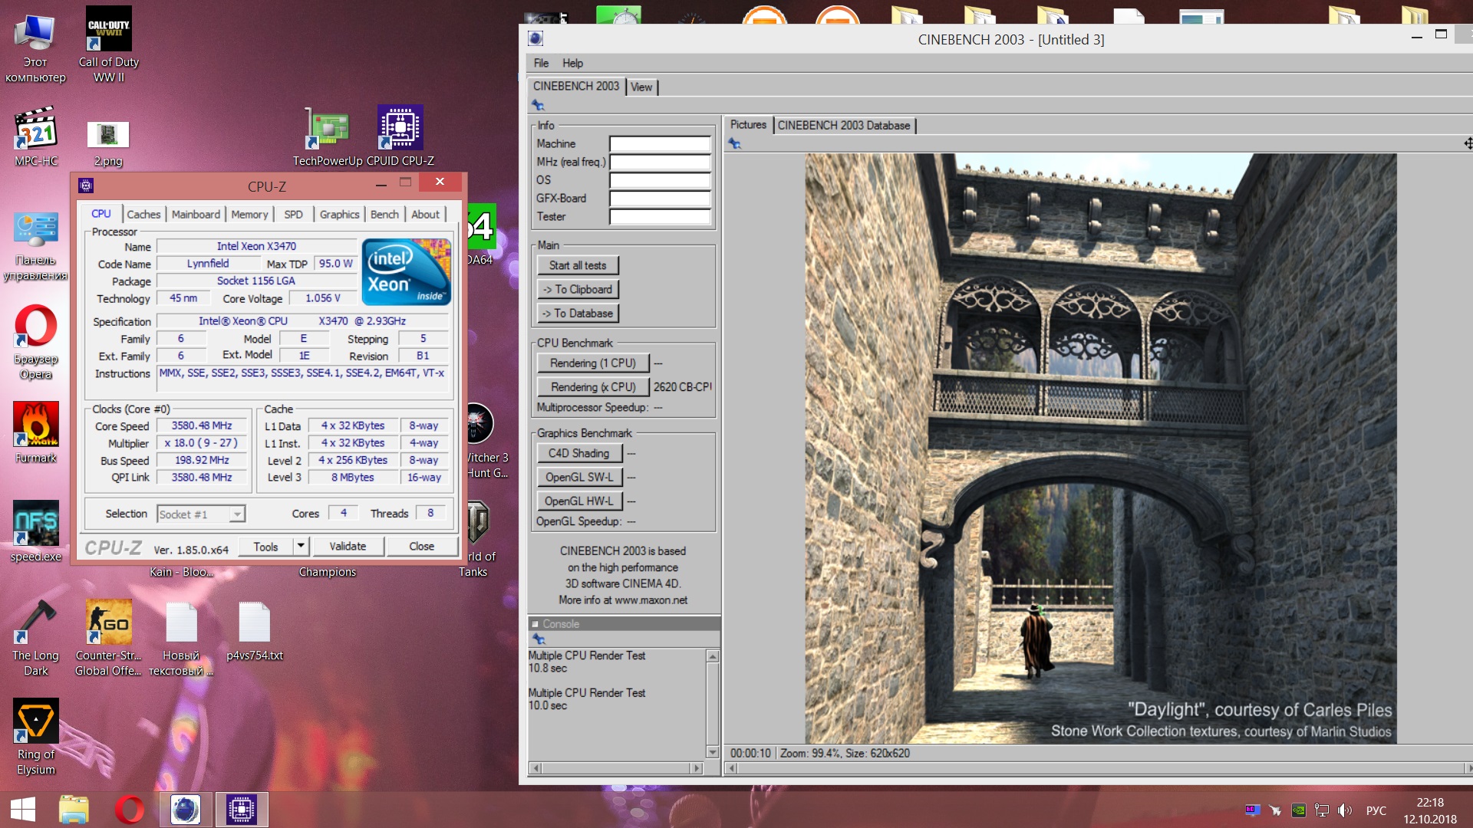Open the File menu in Cinebench
The width and height of the screenshot is (1473, 828).
(x=541, y=64)
